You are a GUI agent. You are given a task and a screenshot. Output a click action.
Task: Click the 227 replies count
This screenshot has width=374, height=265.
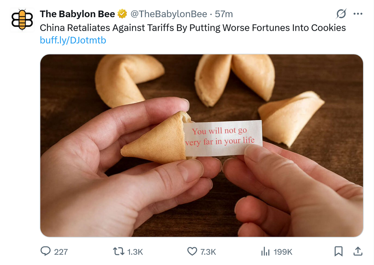61,252
